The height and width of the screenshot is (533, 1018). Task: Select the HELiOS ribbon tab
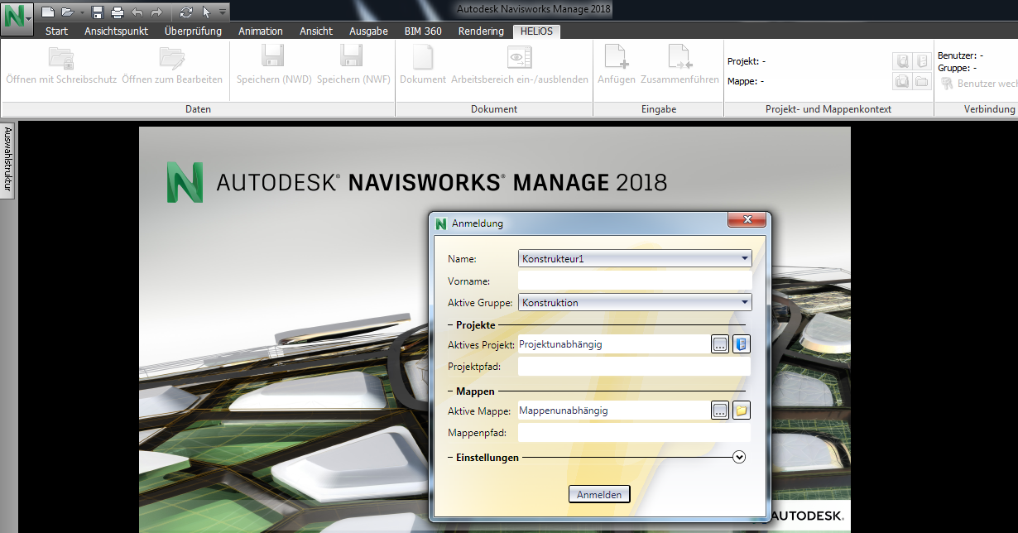pos(536,31)
